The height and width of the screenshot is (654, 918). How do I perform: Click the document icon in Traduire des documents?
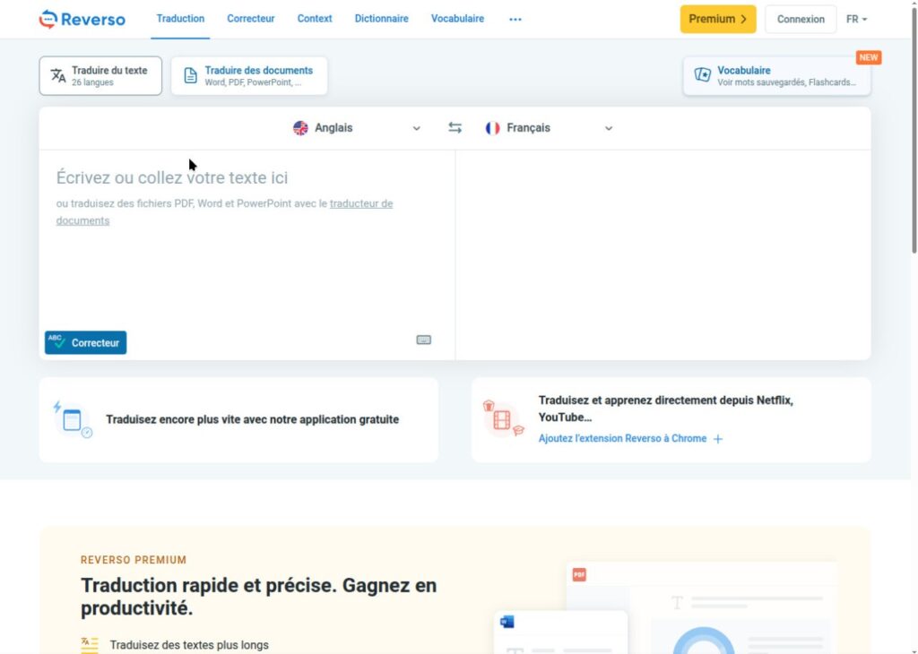[190, 75]
